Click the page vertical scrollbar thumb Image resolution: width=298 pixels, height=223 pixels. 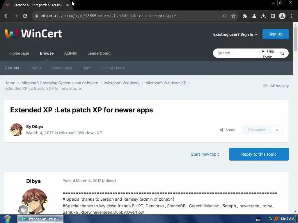[295, 39]
